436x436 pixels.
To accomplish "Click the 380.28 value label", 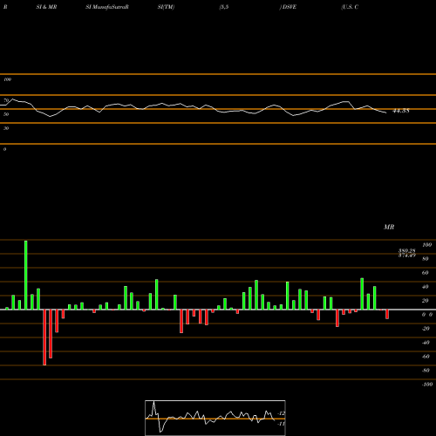I will click(x=407, y=250).
